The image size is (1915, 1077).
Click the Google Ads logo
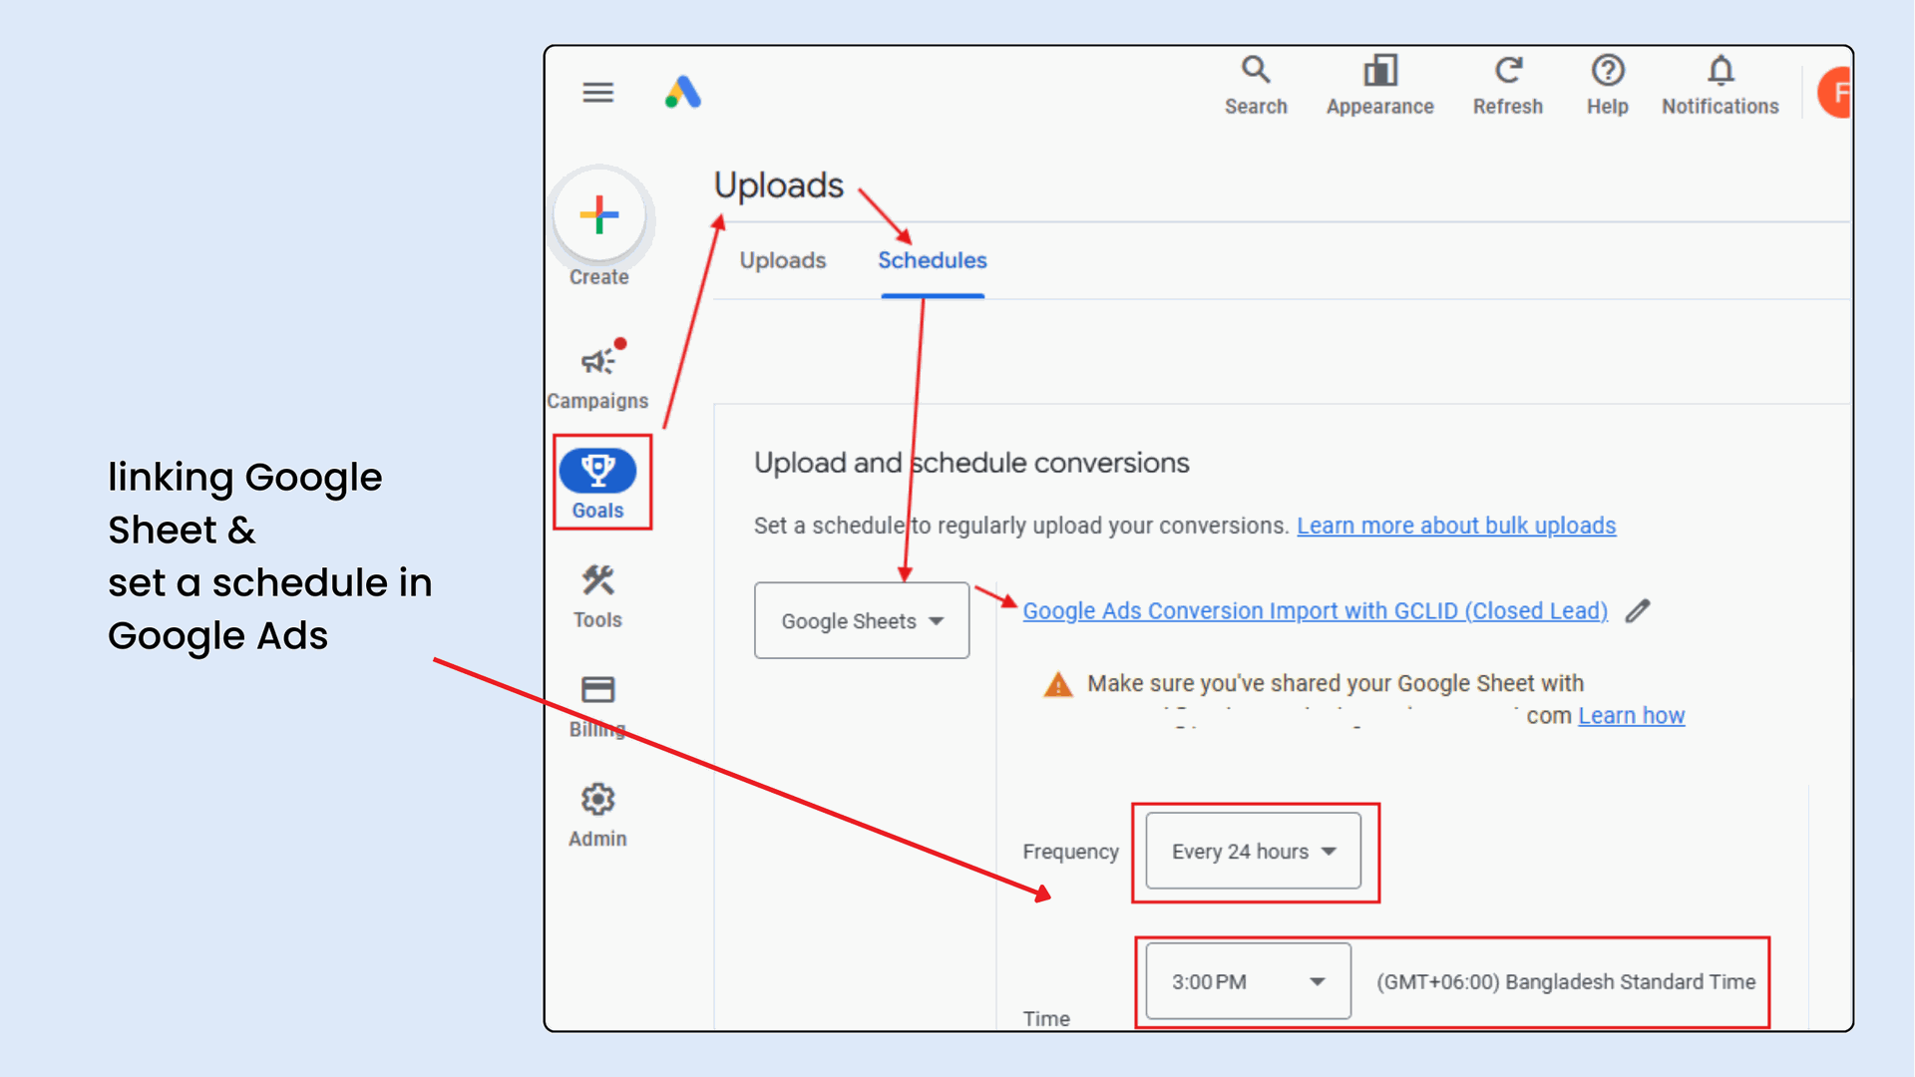click(683, 93)
